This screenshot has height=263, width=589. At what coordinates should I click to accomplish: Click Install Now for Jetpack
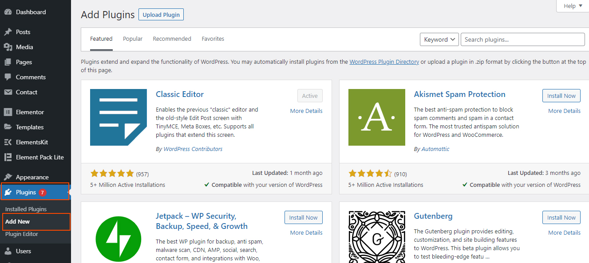tap(304, 217)
